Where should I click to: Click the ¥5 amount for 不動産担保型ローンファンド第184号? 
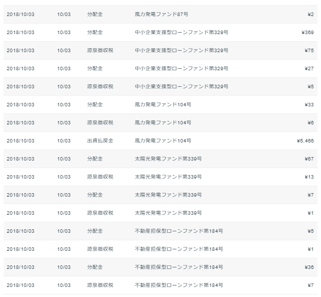click(310, 231)
